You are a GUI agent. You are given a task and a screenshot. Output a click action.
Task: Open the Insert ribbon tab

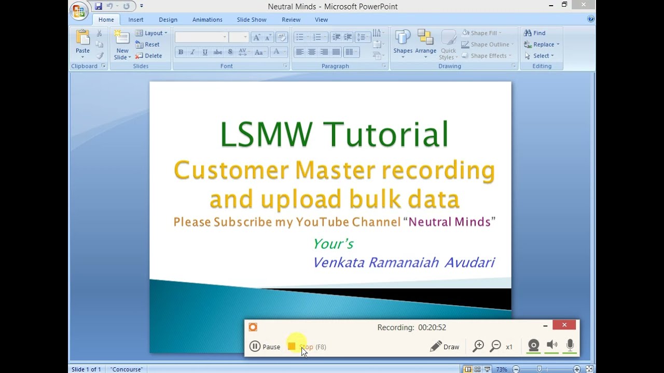click(x=136, y=20)
